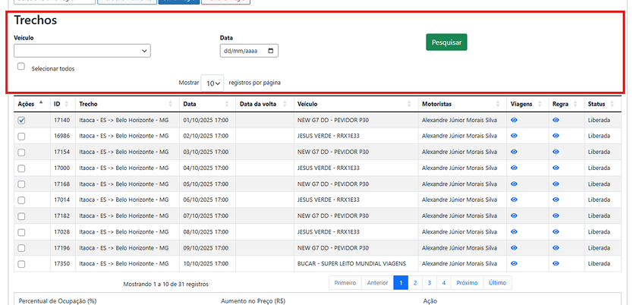Go to page 2 of results
This screenshot has width=633, height=305.
(x=415, y=282)
